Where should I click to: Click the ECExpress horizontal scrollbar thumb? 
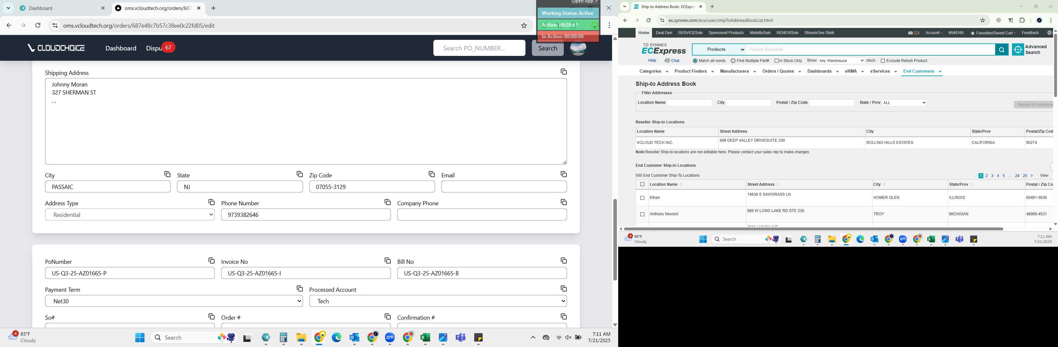click(x=813, y=229)
